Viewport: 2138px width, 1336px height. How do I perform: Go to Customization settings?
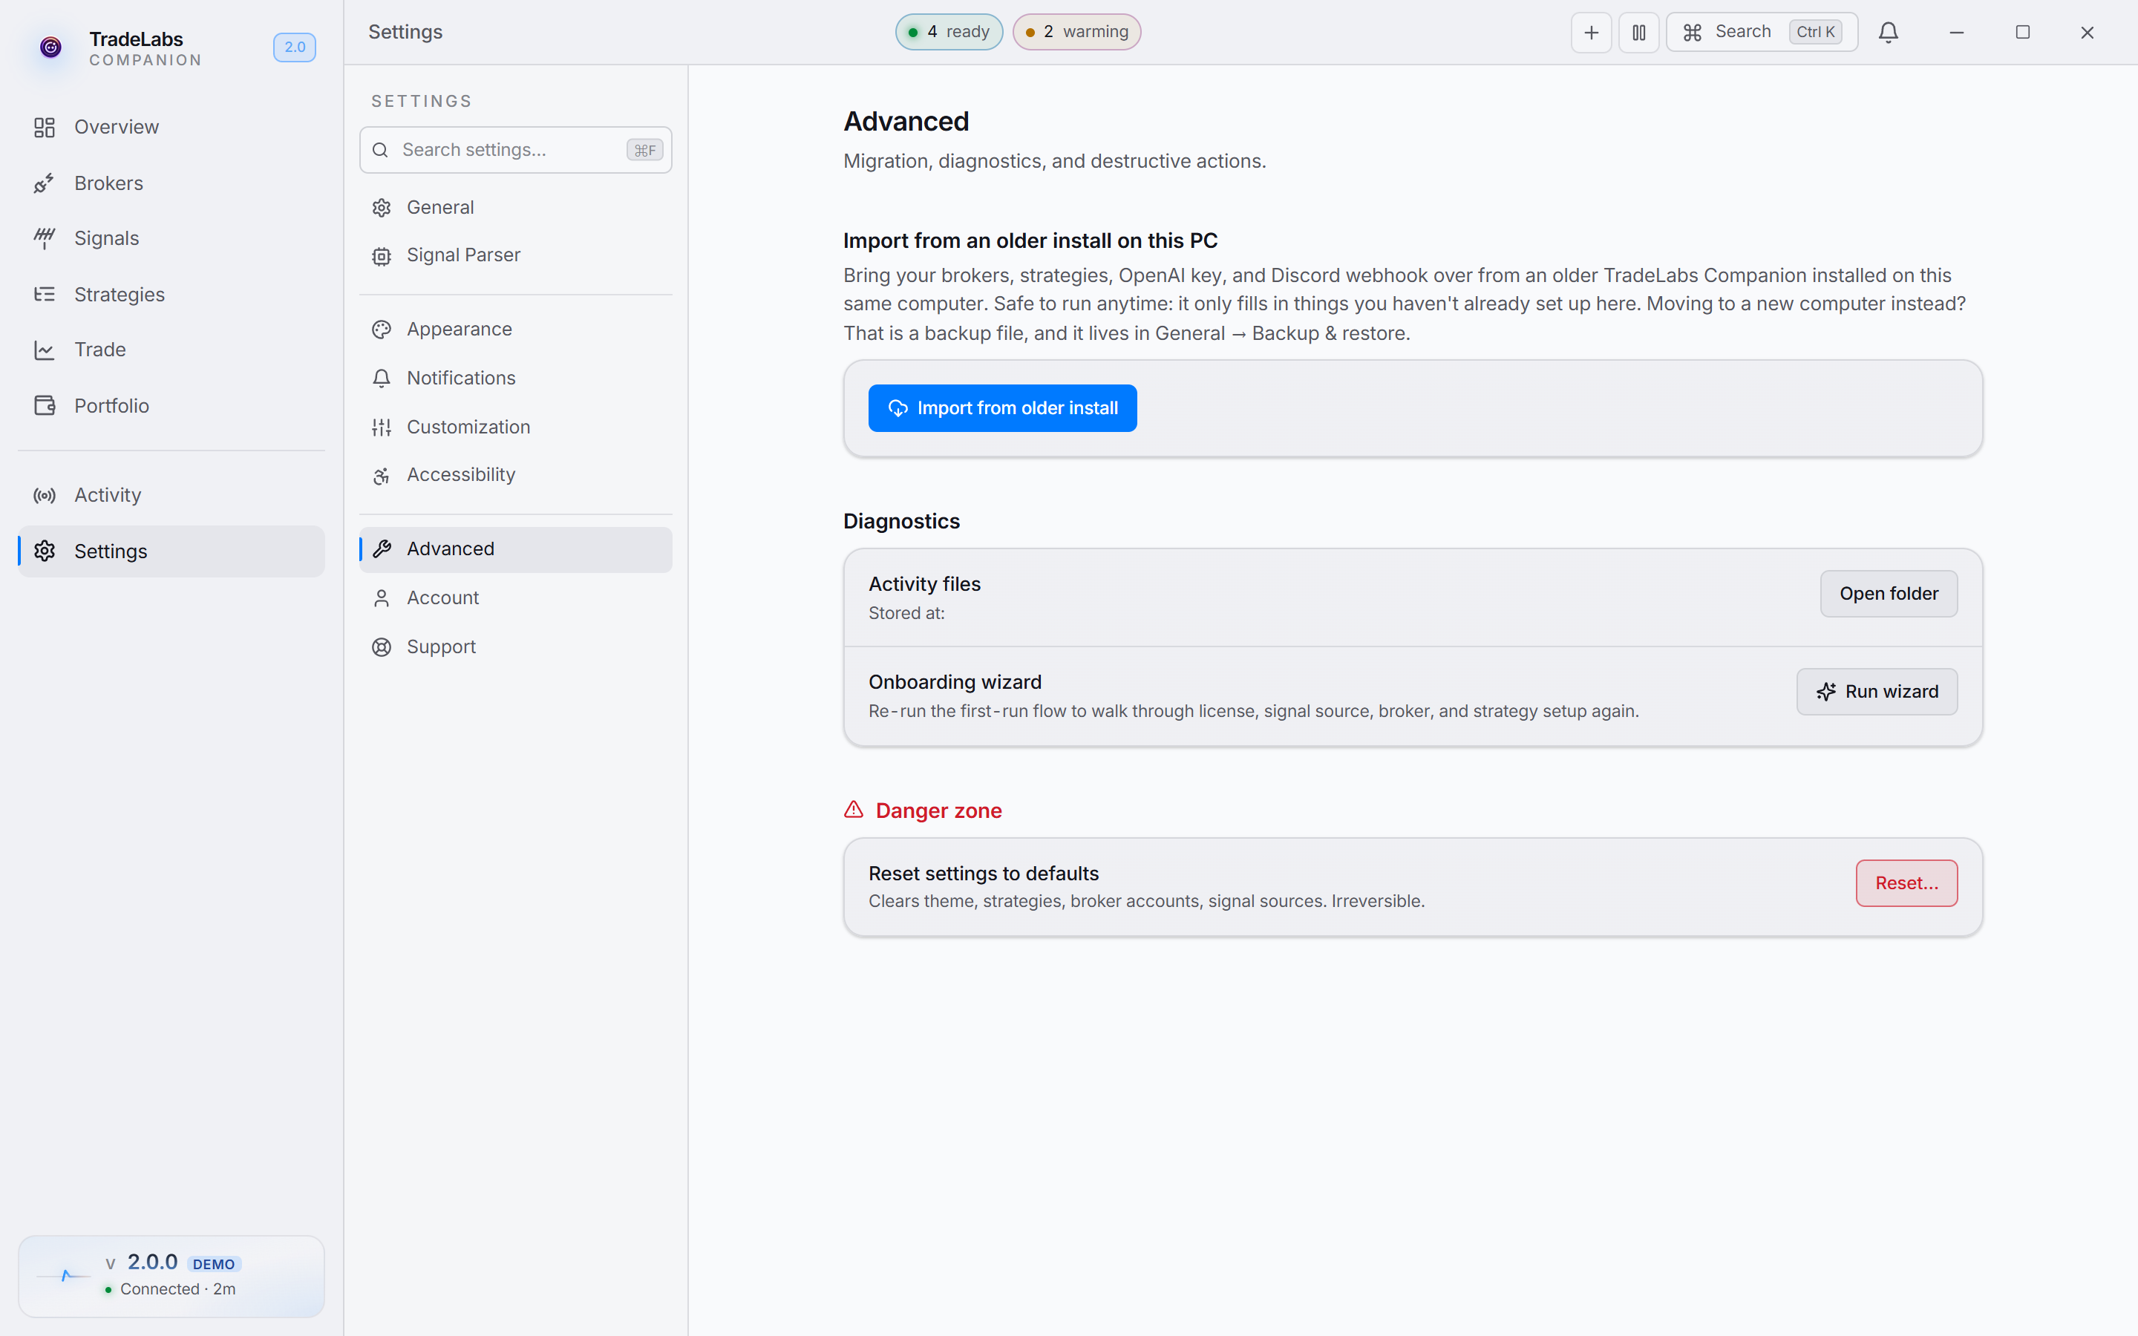[516, 428]
